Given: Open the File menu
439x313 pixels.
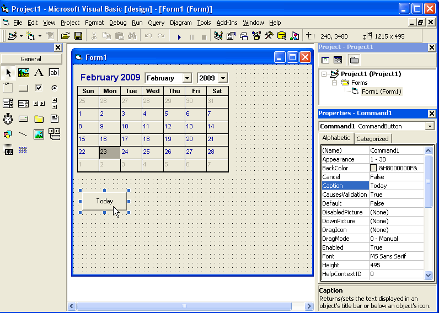Looking at the screenshot, I should (17, 23).
